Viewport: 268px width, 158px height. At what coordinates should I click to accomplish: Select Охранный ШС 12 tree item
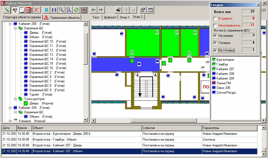[41, 50]
